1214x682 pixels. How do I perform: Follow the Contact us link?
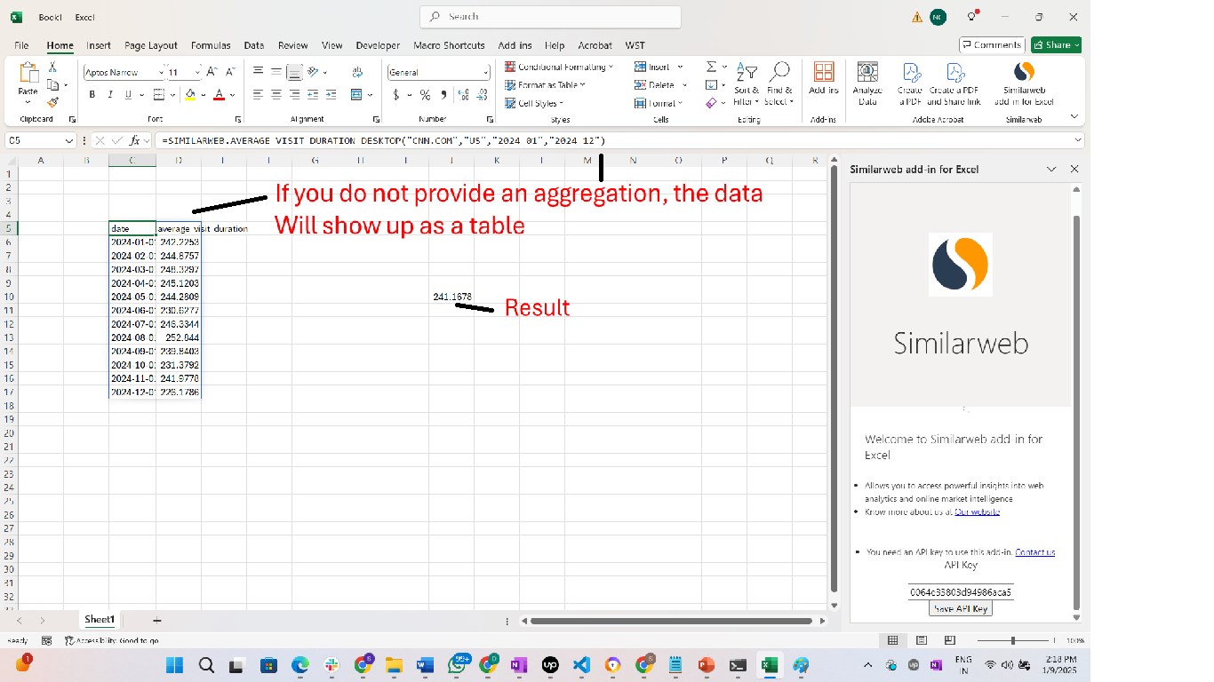pos(1035,552)
